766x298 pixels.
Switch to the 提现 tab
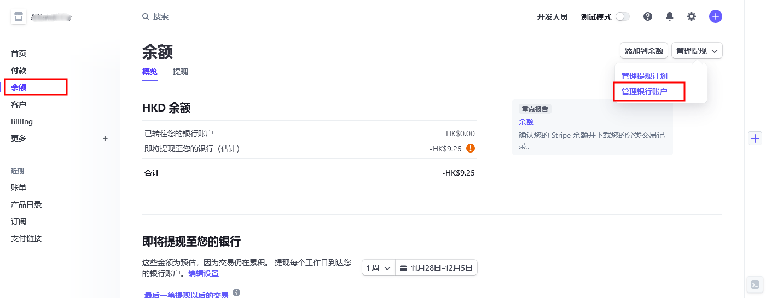(181, 72)
